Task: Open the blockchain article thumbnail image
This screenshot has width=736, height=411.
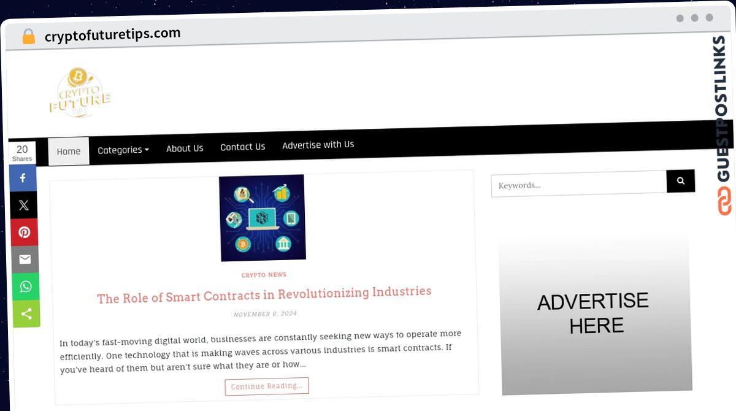Action: tap(263, 218)
